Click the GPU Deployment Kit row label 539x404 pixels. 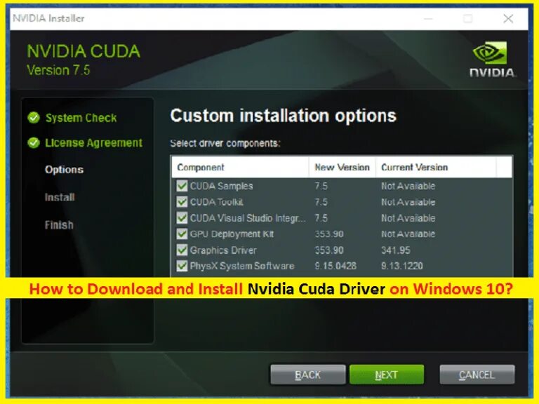[x=232, y=234]
